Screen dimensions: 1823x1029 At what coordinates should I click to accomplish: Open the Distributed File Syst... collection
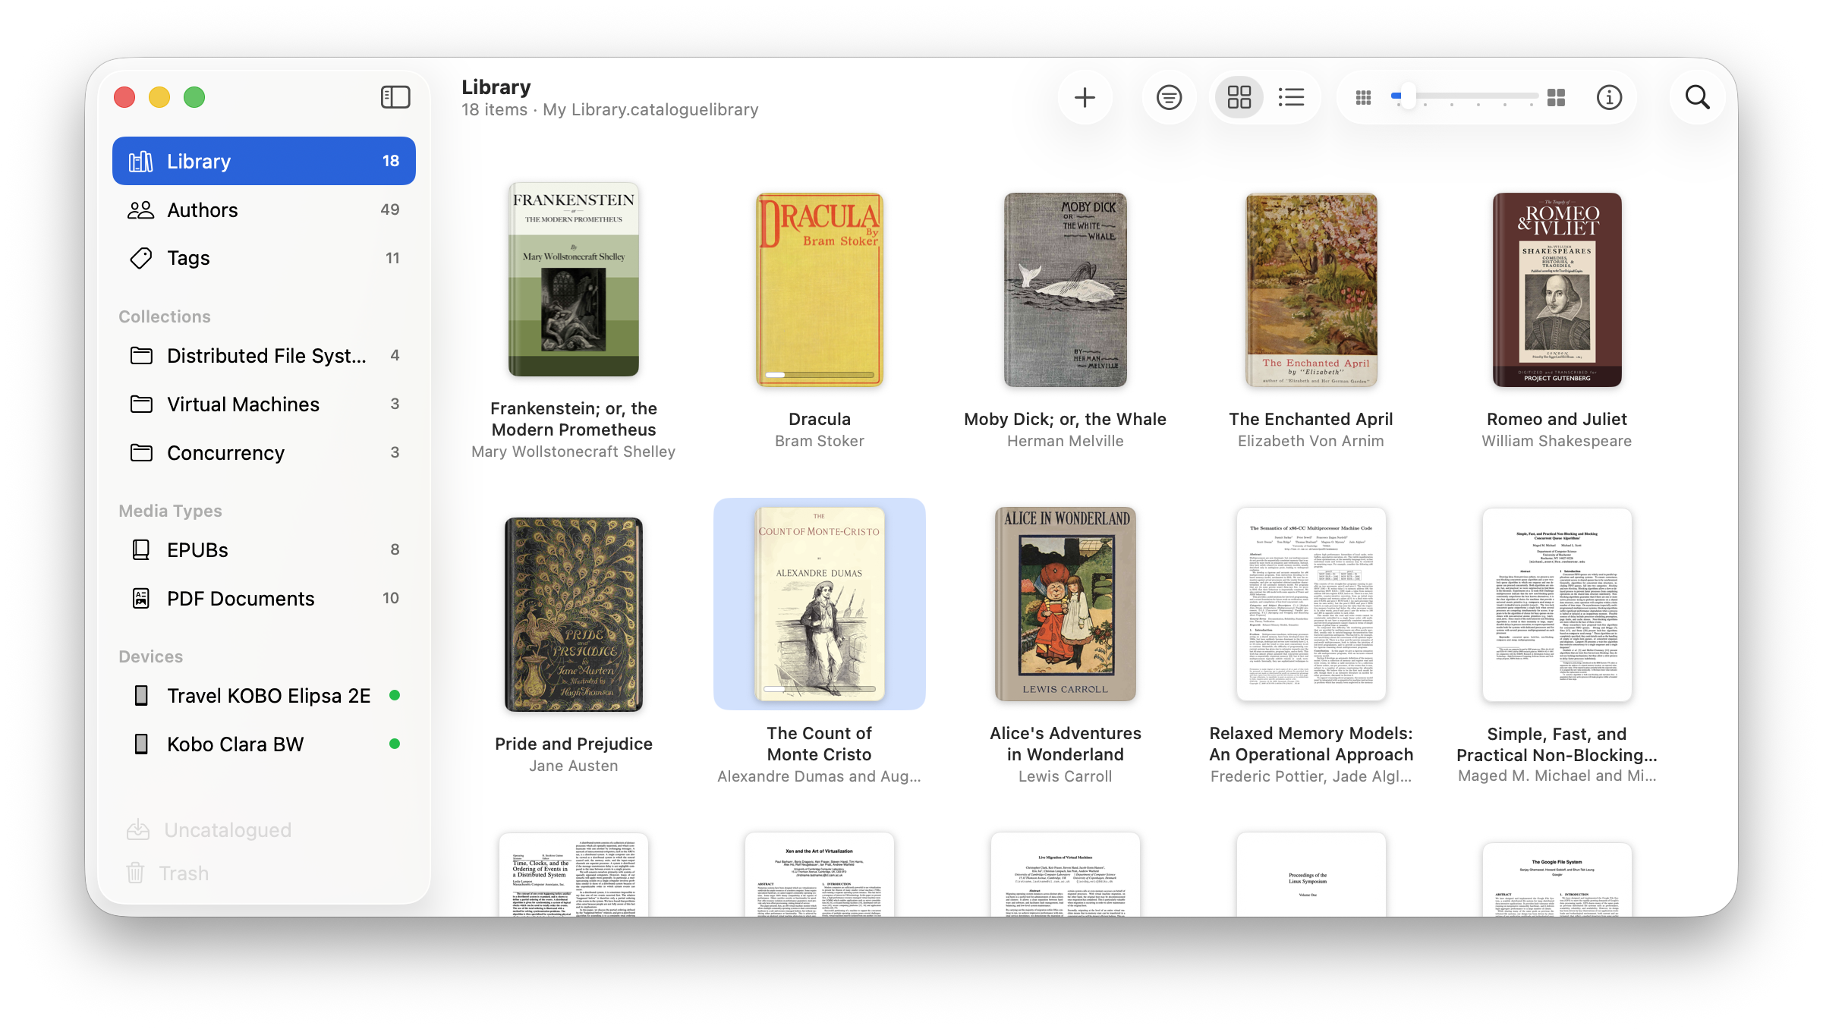tap(264, 355)
